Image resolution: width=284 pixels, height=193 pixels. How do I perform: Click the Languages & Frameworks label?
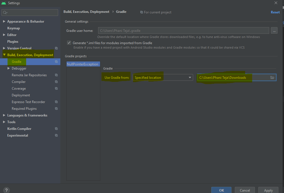pos(27,115)
